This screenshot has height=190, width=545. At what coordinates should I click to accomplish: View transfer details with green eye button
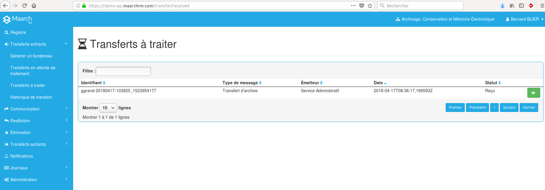click(534, 93)
